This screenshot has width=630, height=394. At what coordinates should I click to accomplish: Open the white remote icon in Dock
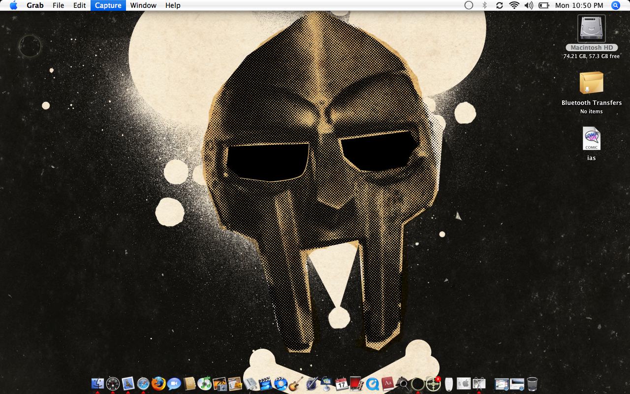click(448, 384)
